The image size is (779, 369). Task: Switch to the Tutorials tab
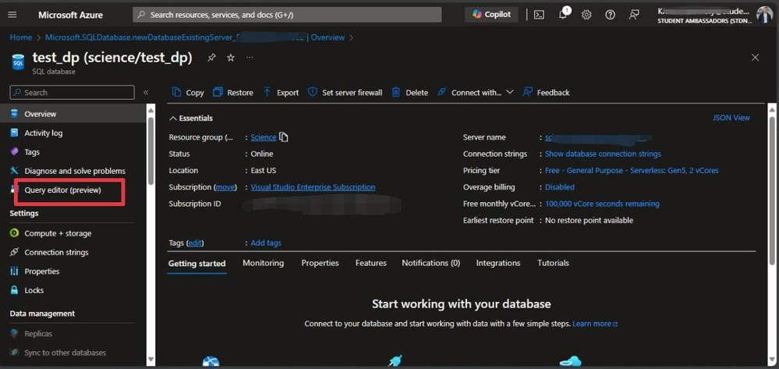click(553, 263)
